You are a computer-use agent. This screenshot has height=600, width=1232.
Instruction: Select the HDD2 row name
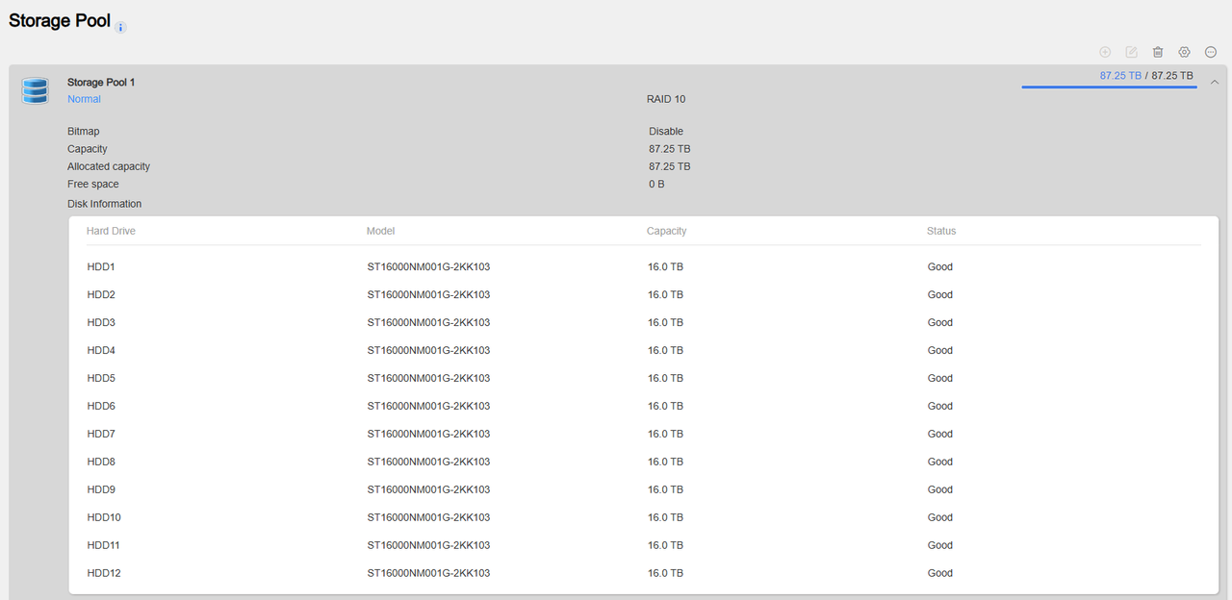pos(101,294)
